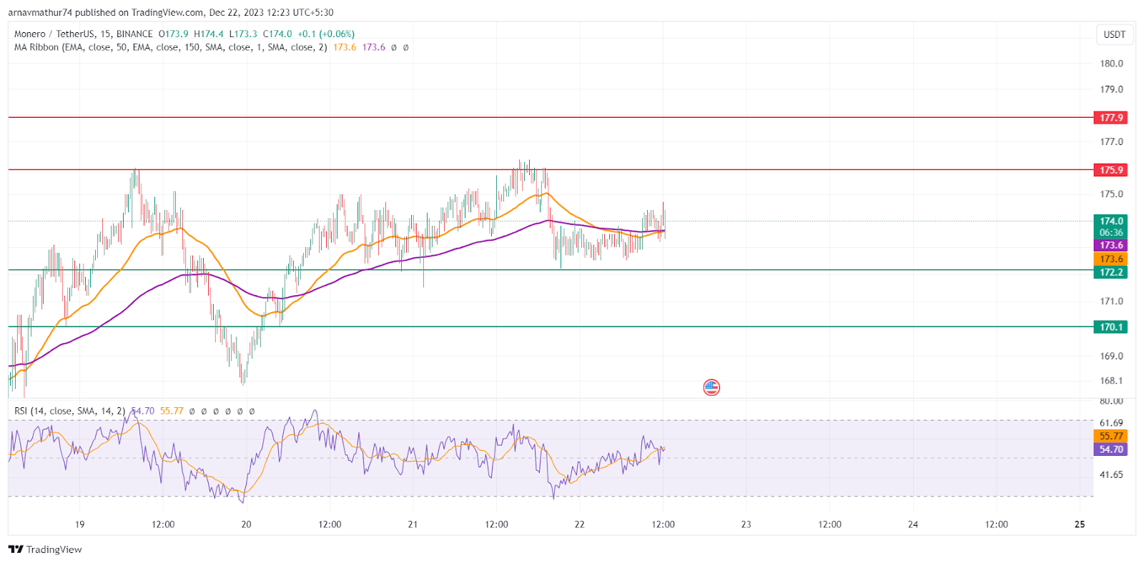Click the USDT currency button
The width and height of the screenshot is (1144, 563).
(x=1114, y=34)
